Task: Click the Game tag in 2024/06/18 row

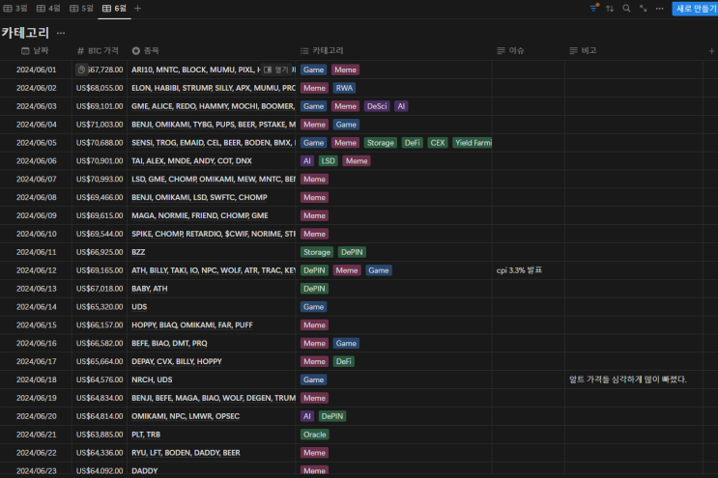Action: pos(314,380)
